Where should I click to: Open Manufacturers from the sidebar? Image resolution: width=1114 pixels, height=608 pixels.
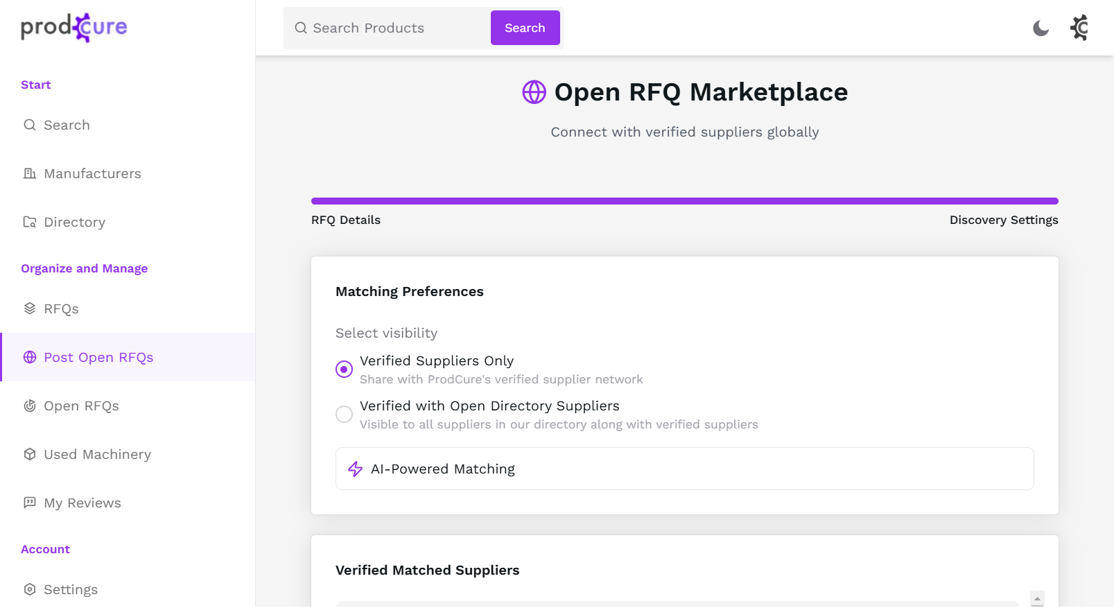pos(92,174)
